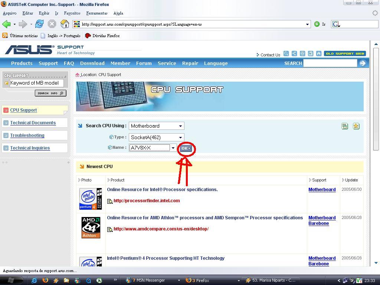Open the Exibir menu
This screenshot has width=380, height=285.
pyautogui.click(x=44, y=13)
